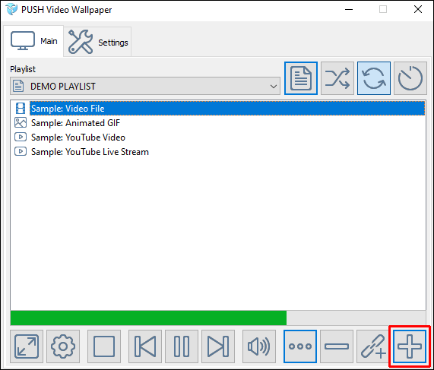
Task: Toggle shuffle playback mode
Action: 337,78
